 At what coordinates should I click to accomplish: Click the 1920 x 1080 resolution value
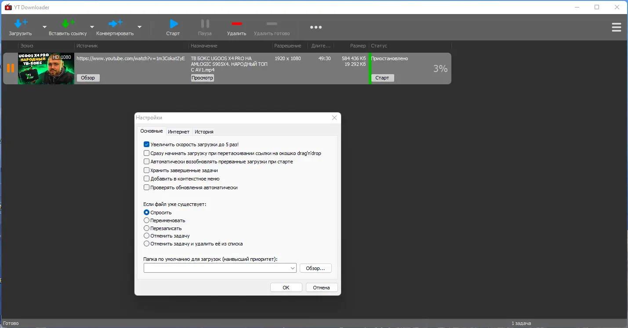[x=288, y=58]
